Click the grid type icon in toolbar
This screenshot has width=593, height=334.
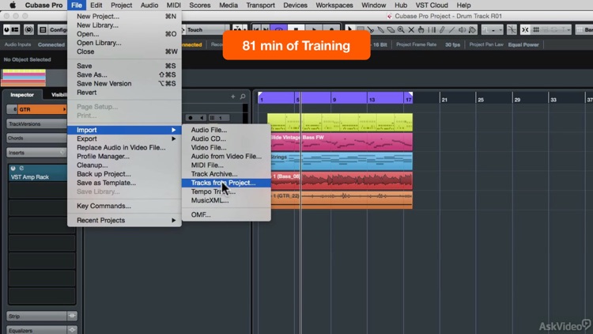536,29
